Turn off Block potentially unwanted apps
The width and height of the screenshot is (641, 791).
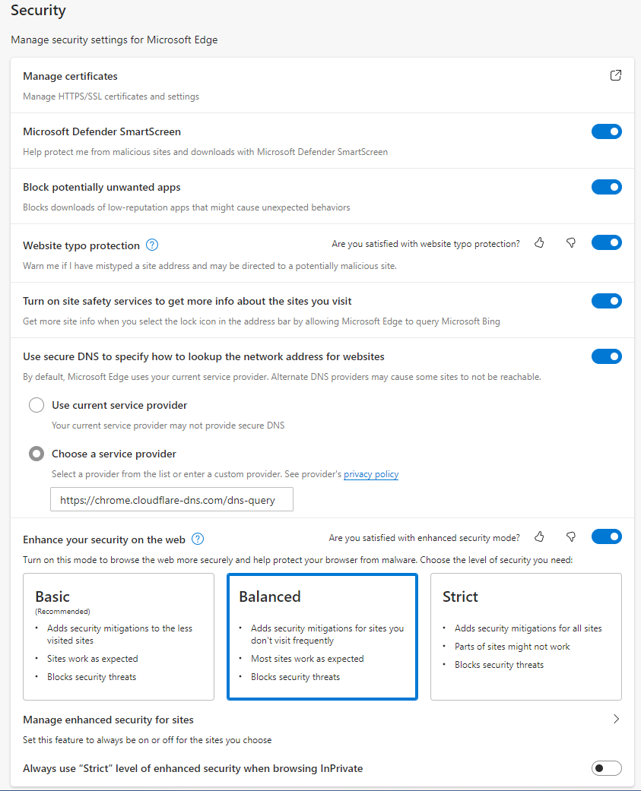coord(606,186)
